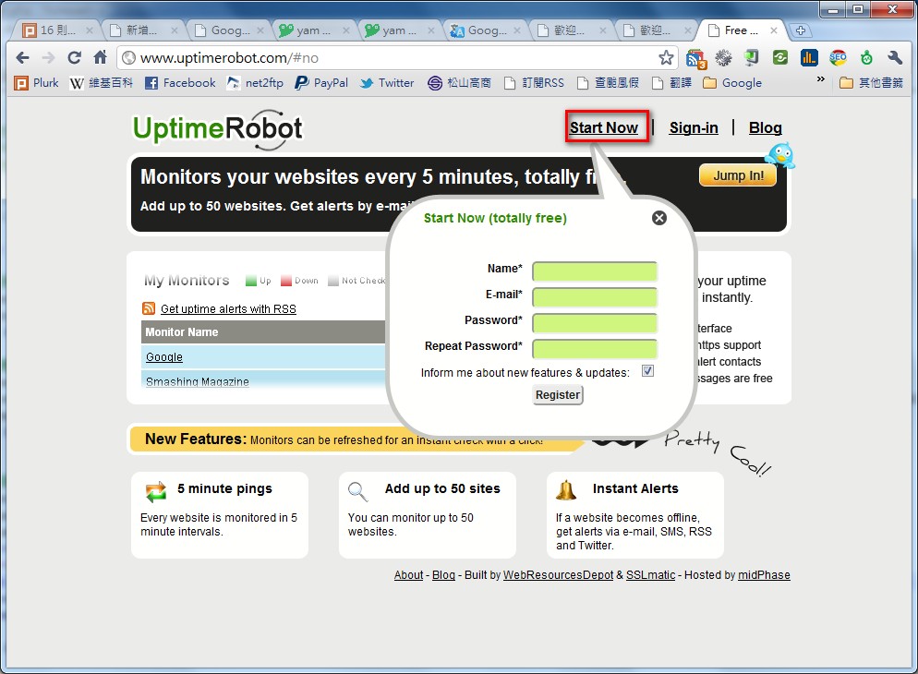This screenshot has height=674, width=918.
Task: Click Get uptime alerts with RSS link
Action: [x=228, y=309]
